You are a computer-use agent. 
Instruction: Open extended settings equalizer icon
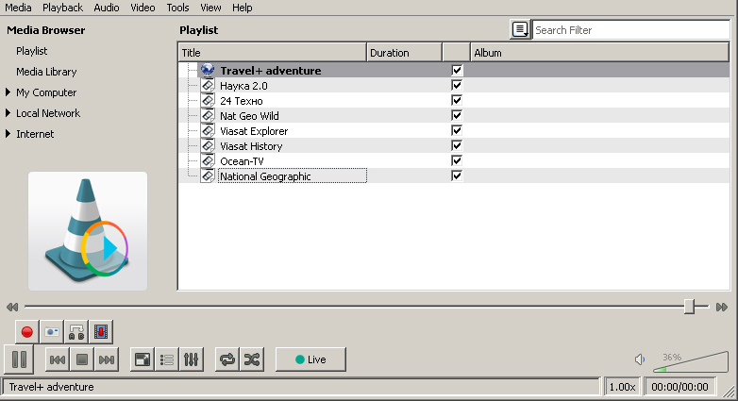pos(192,359)
